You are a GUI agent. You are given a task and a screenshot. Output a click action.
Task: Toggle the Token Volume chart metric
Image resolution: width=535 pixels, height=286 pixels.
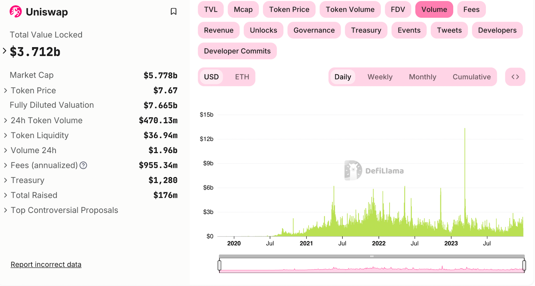point(350,9)
